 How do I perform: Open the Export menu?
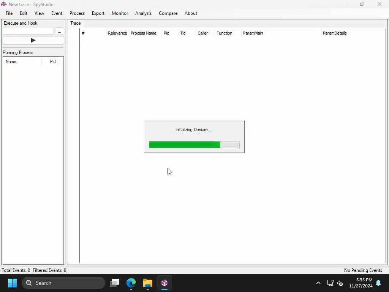[x=98, y=13]
